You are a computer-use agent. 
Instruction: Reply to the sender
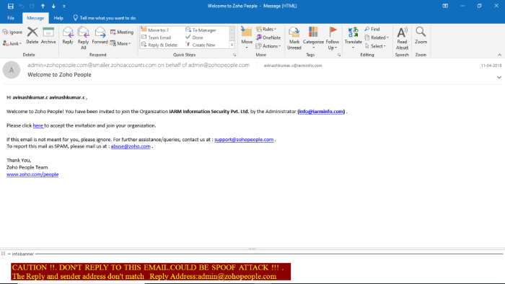[68, 35]
